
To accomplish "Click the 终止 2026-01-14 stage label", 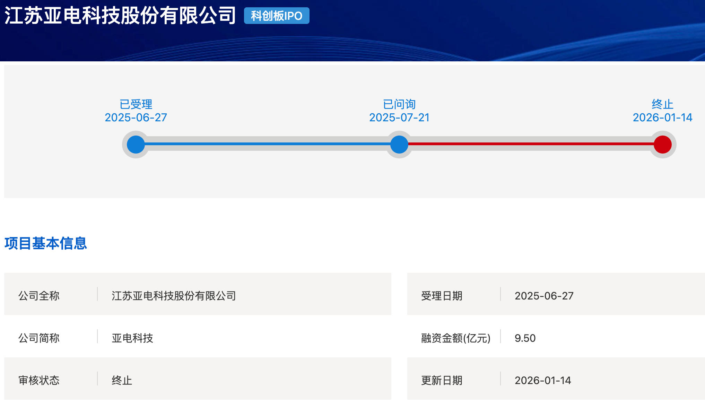I will click(x=662, y=111).
